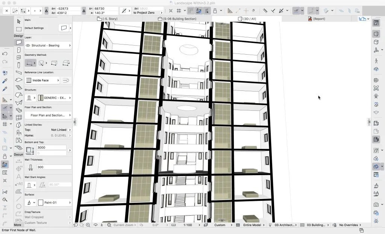This screenshot has height=234, width=385.
Task: Click the Zoom In magnifier icon
Action: (88, 225)
